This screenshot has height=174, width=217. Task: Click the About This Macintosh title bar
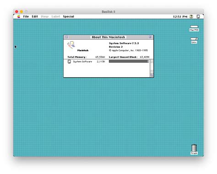(x=108, y=37)
